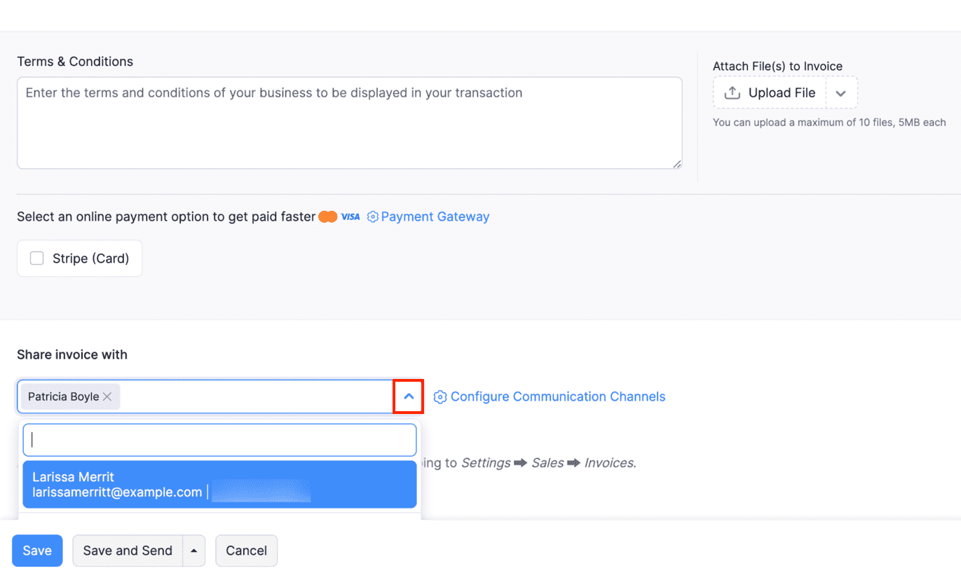Click the Cancel button
The image size is (961, 580).
(x=247, y=551)
